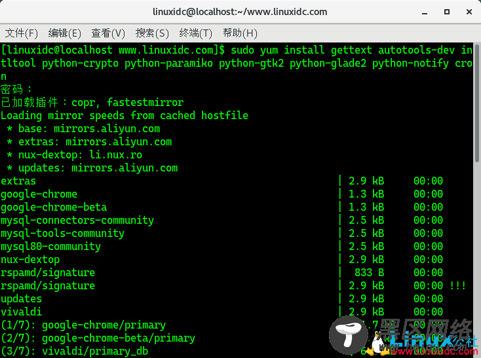Click the 'google-chrome-beta' repo row text

coord(54,207)
